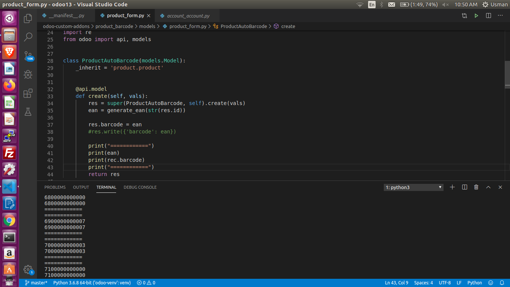Run Python file with the green play icon
This screenshot has height=287, width=510.
(476, 16)
